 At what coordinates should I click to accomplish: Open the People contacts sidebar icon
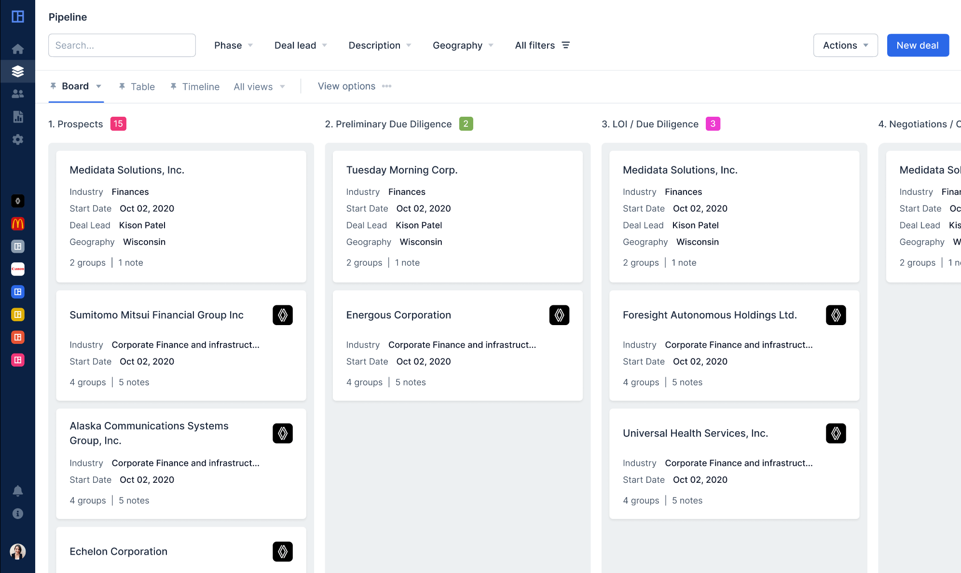pos(18,94)
